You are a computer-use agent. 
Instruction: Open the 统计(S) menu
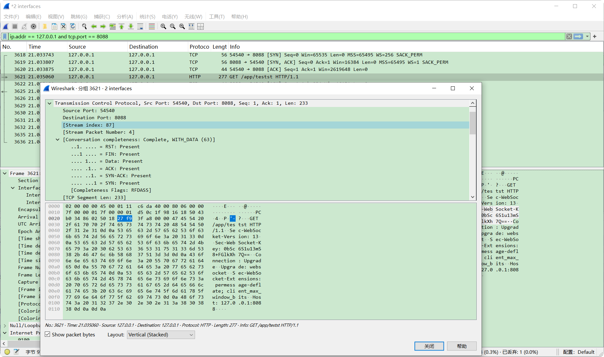point(147,16)
